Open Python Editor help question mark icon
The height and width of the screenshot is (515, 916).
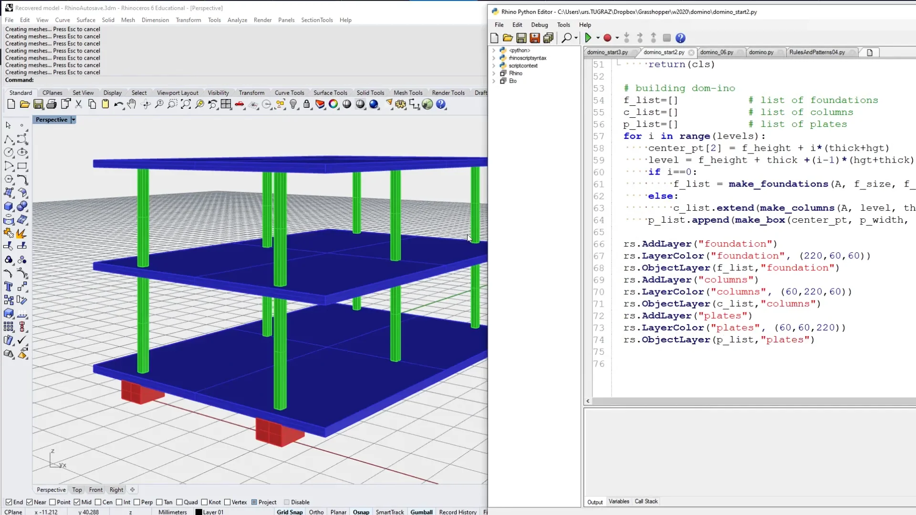[680, 38]
